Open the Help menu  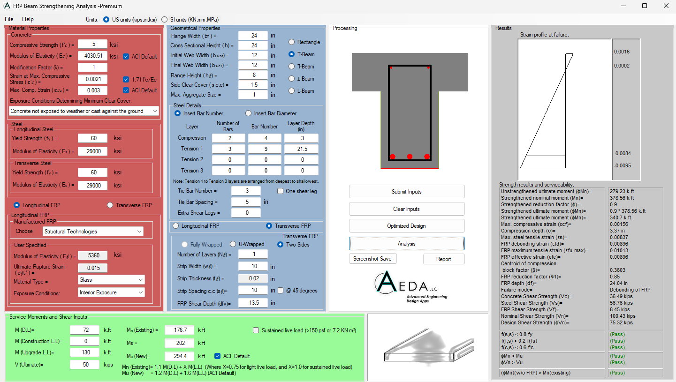(28, 19)
